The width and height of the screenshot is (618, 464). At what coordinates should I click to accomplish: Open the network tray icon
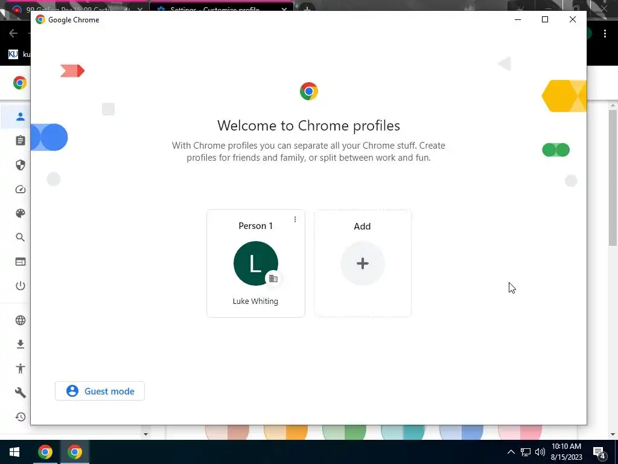(x=526, y=452)
